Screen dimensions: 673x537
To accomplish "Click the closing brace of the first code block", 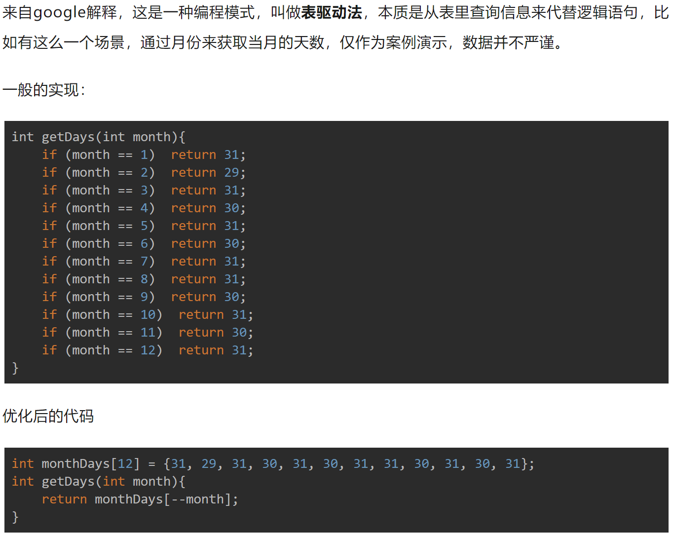I will point(15,368).
